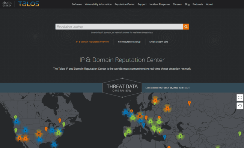The width and height of the screenshot is (244, 148).
Task: Expand the threat map to fullscreen
Action: 240,97
